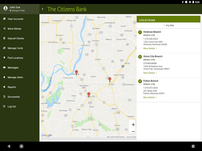The image size is (202, 151).
Task: Click the Messages envelope icon
Action: pyautogui.click(x=4, y=67)
